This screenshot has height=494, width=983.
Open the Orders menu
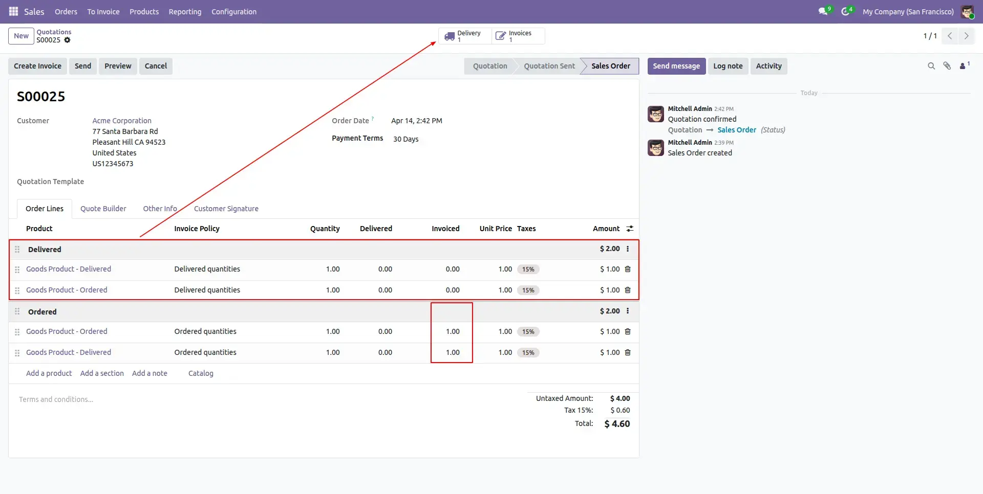(66, 11)
